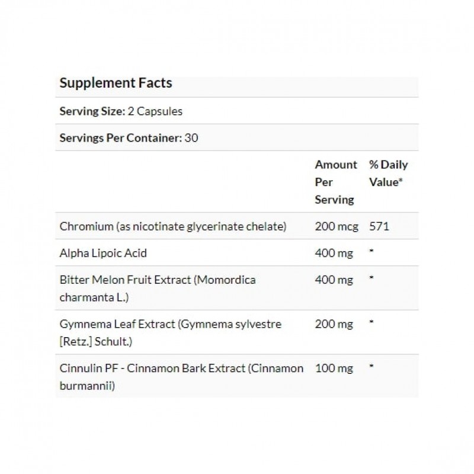Select the Alpha Lipoic Acid ingredient

(103, 253)
